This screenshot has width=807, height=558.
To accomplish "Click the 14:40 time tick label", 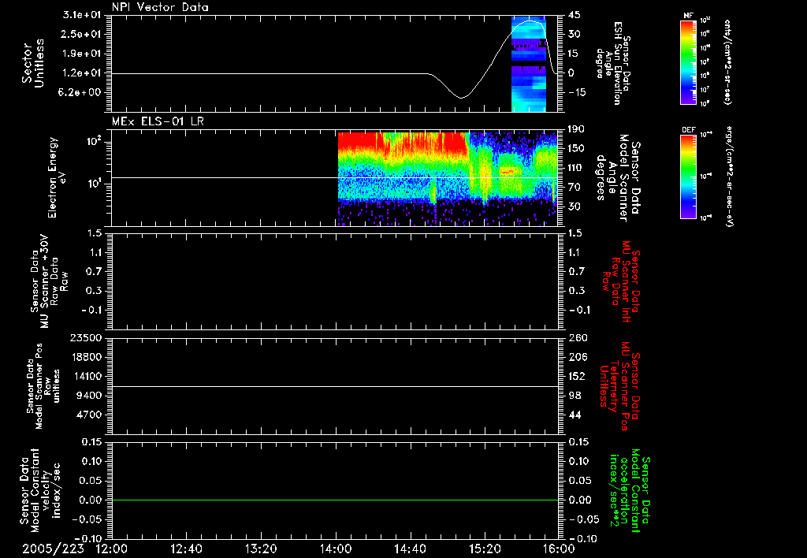I will pyautogui.click(x=410, y=549).
